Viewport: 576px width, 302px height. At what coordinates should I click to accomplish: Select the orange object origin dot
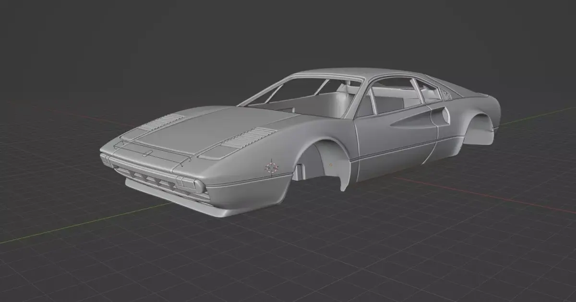(x=331, y=165)
